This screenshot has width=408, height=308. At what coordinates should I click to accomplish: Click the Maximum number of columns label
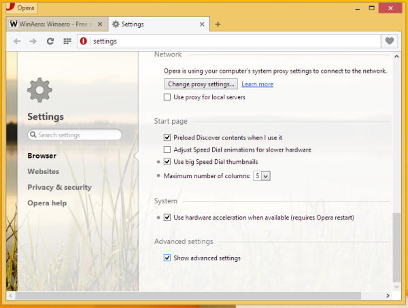point(207,176)
